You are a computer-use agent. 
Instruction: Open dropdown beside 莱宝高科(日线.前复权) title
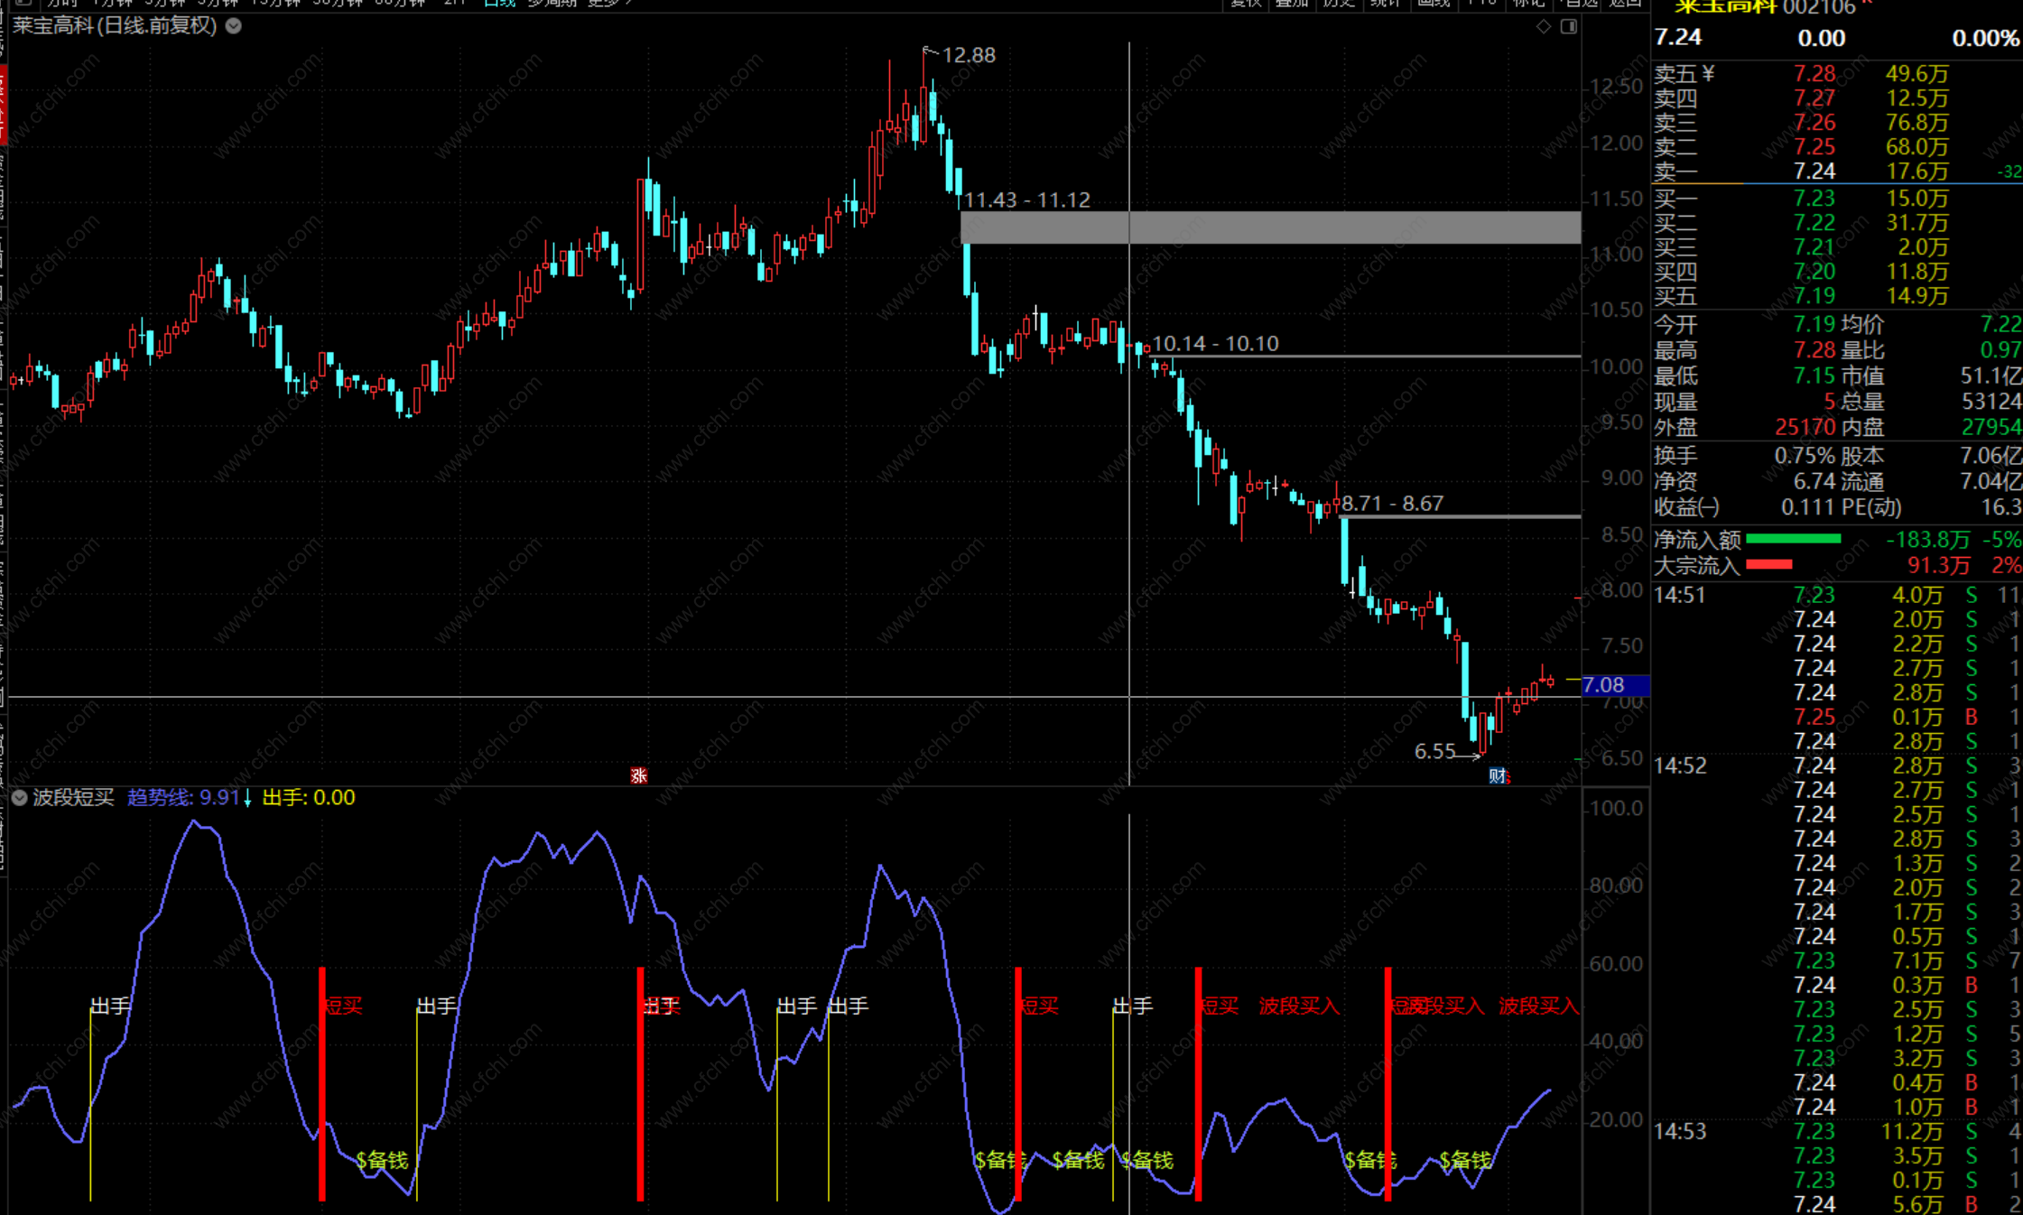(x=234, y=26)
